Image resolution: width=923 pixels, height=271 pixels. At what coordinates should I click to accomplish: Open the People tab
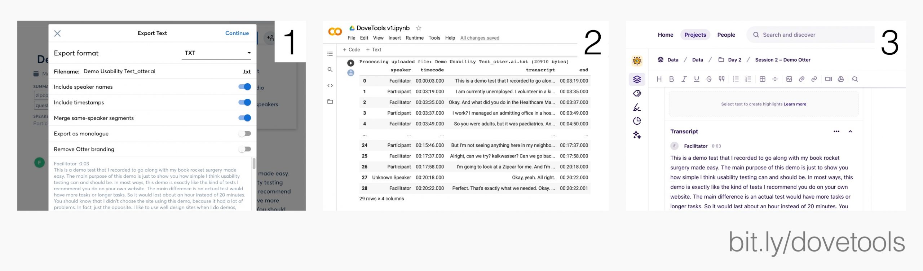(x=726, y=35)
